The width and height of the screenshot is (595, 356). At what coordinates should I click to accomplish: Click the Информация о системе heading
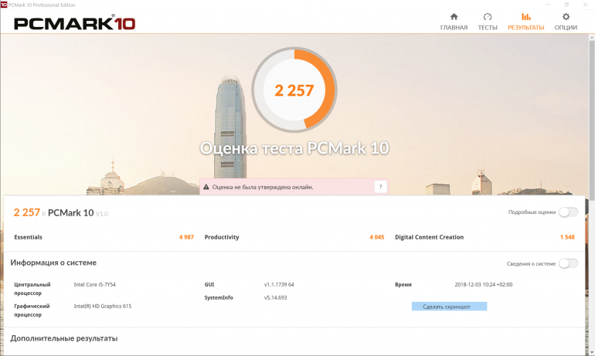pos(53,263)
